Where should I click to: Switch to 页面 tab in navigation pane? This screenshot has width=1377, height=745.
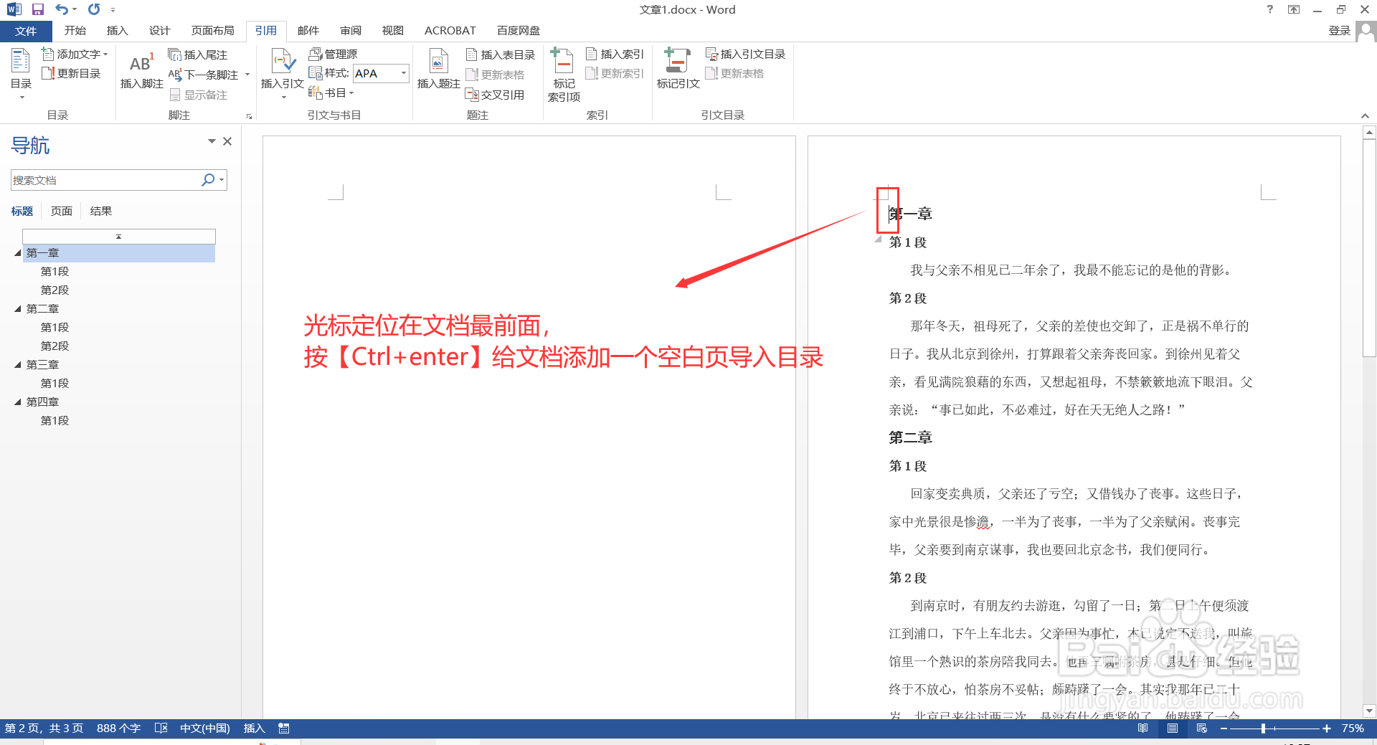click(x=61, y=211)
